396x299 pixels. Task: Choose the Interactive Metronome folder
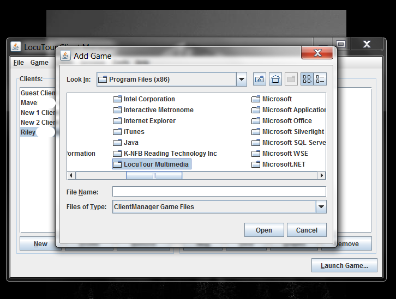158,110
